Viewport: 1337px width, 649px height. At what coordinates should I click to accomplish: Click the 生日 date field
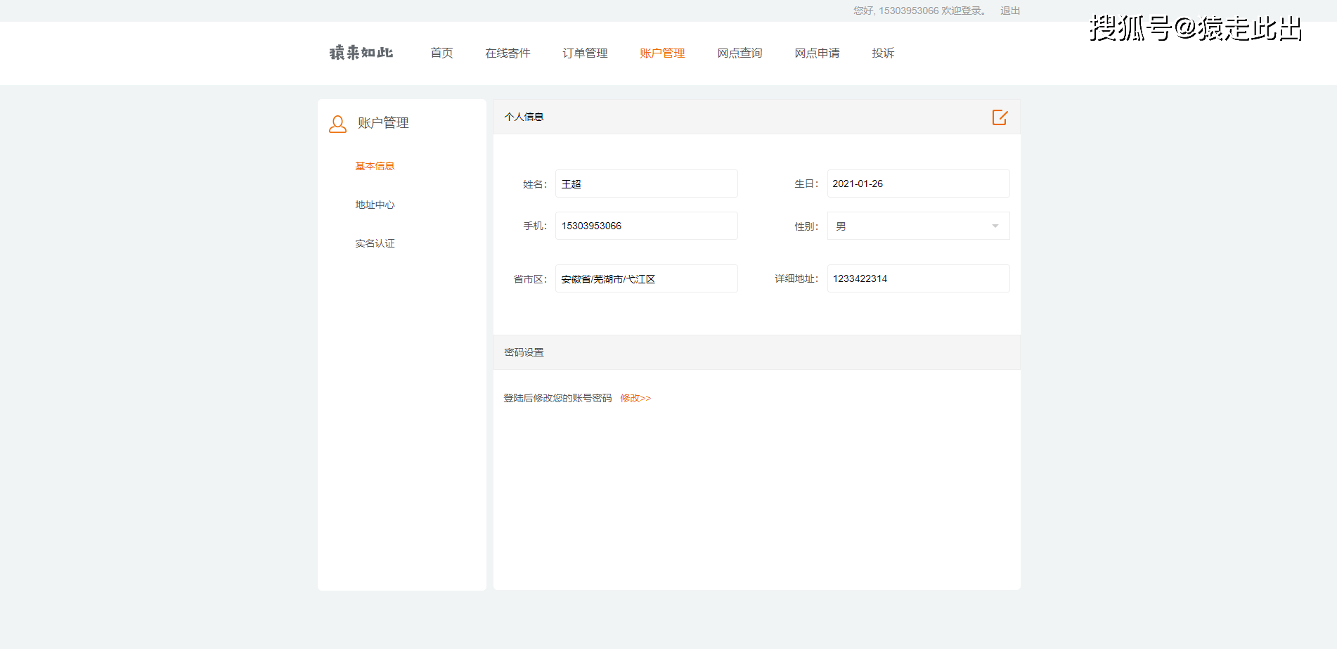[918, 184]
